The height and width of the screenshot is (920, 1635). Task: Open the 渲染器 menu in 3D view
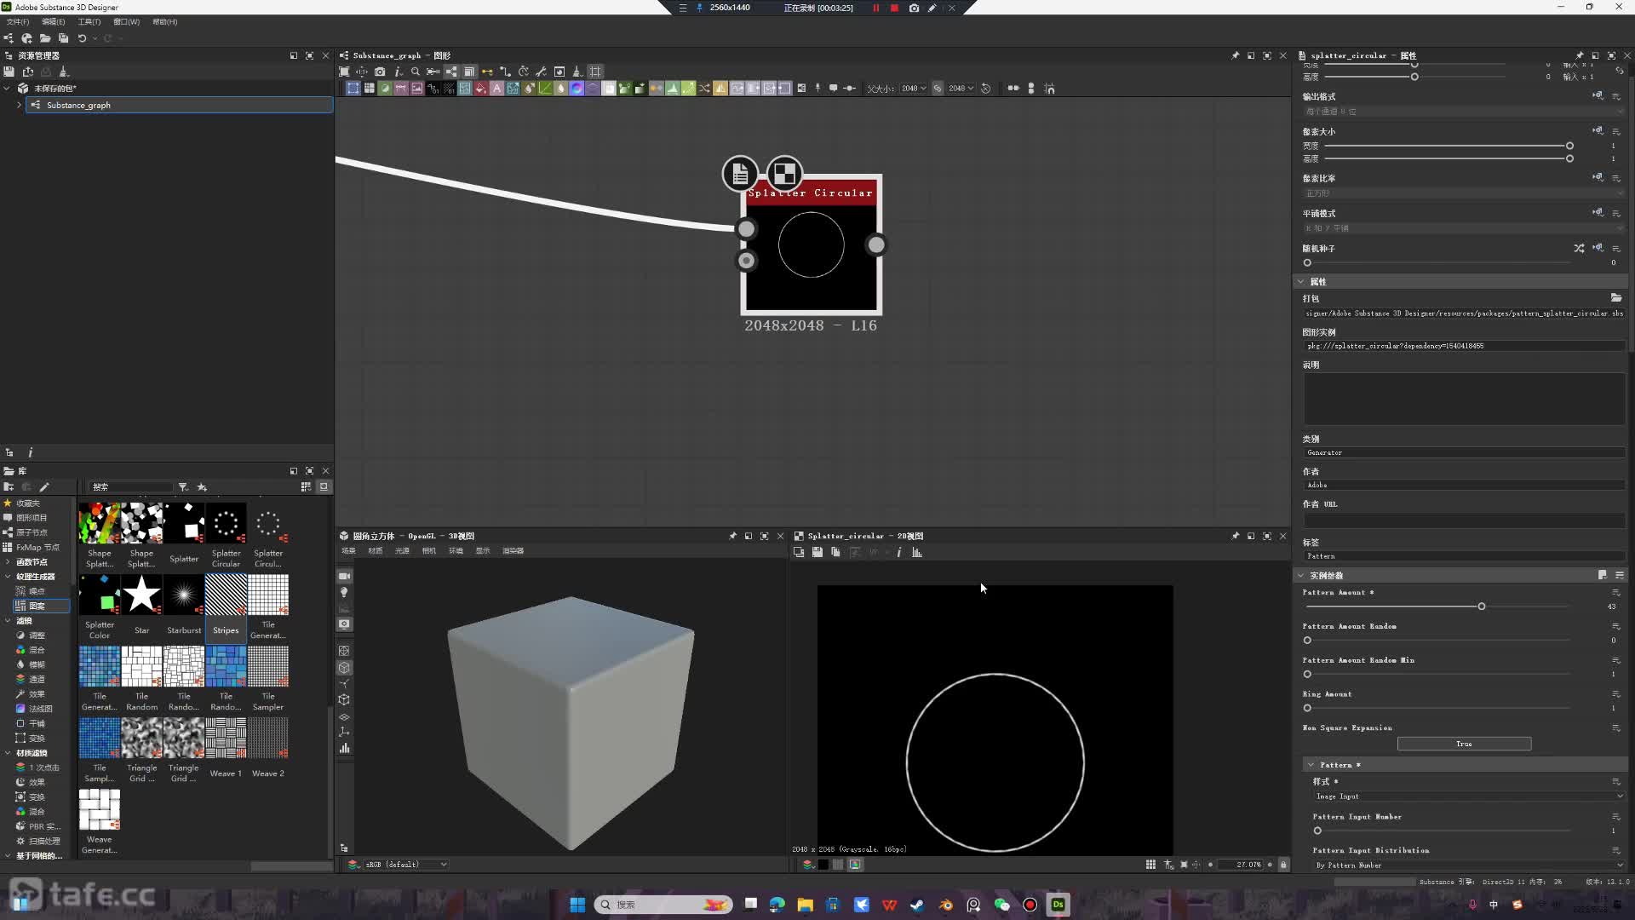click(513, 551)
